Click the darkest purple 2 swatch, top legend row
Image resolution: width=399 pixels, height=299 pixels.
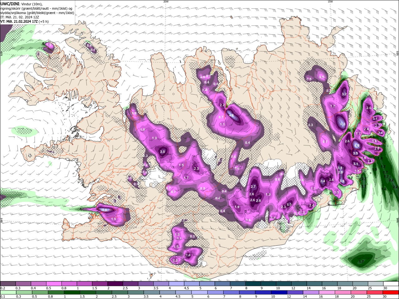[115, 284]
